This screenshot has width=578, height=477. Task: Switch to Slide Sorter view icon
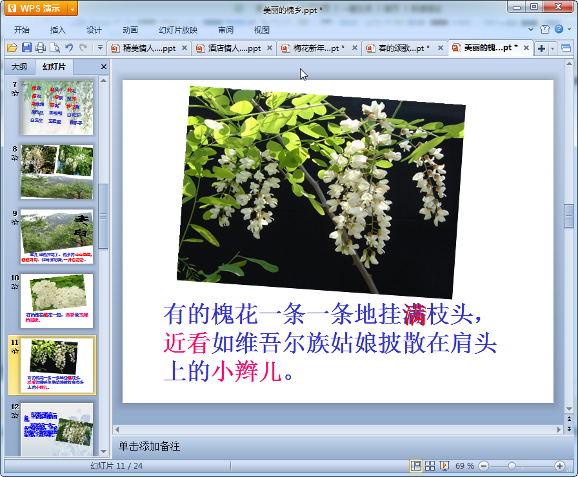click(430, 465)
